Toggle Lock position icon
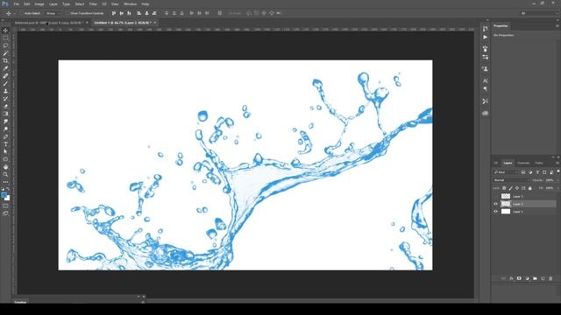The image size is (561, 315). [517, 188]
